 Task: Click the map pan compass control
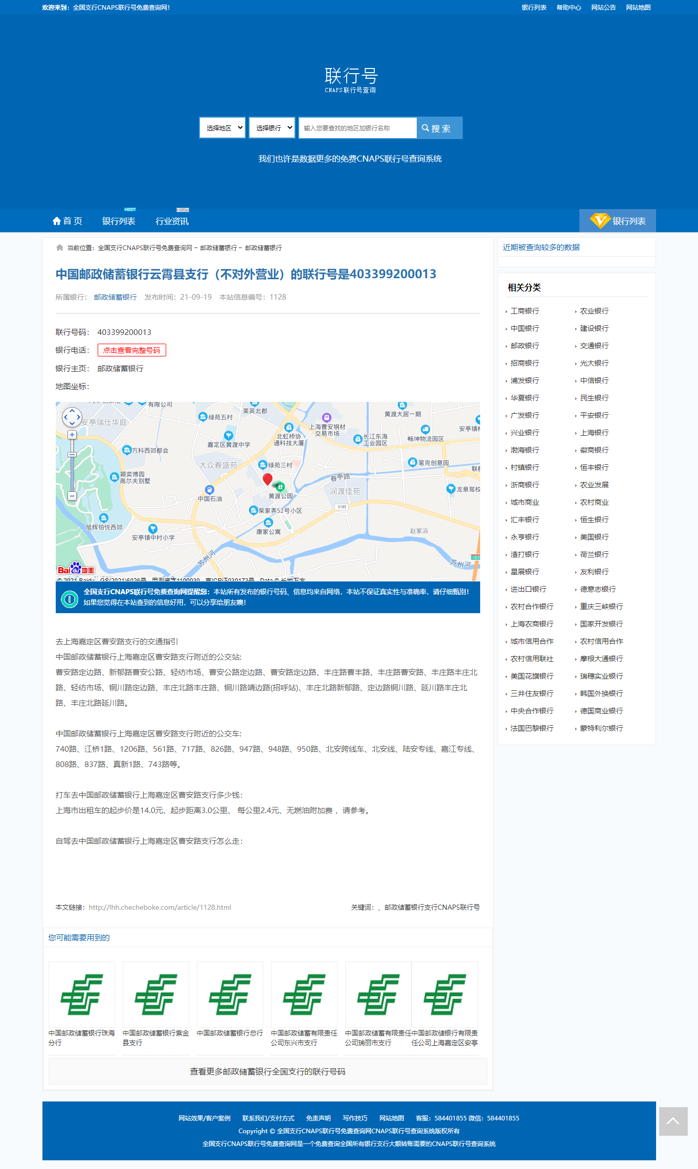[x=72, y=417]
